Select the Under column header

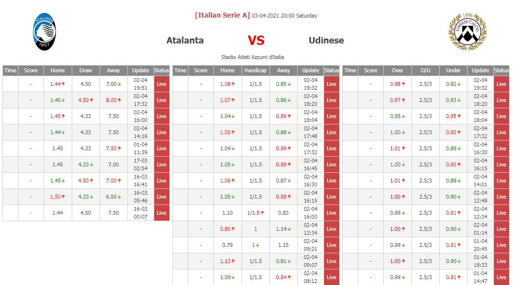pyautogui.click(x=453, y=70)
